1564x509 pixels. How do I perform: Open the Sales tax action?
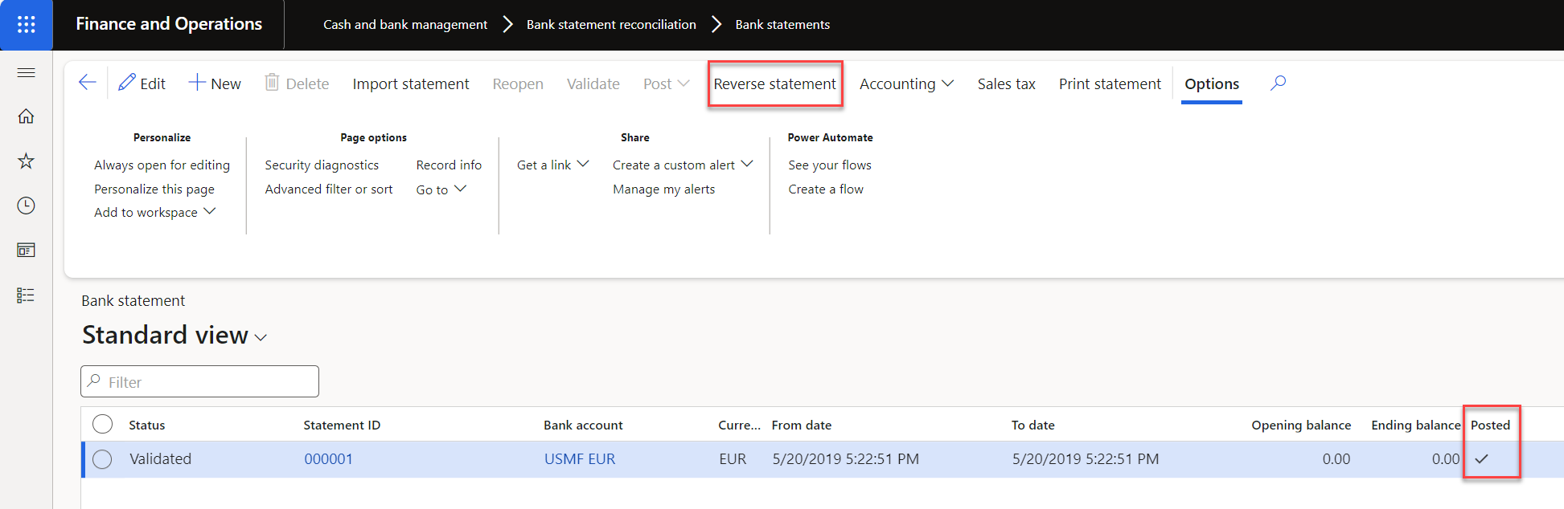(x=1006, y=84)
